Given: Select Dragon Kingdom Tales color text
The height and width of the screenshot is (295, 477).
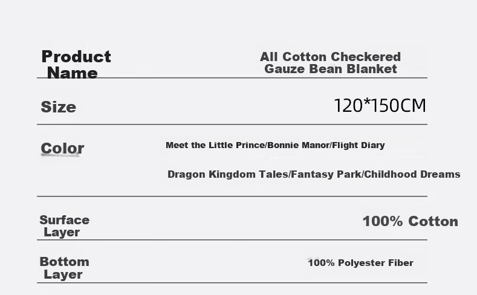Looking at the screenshot, I should [x=227, y=174].
